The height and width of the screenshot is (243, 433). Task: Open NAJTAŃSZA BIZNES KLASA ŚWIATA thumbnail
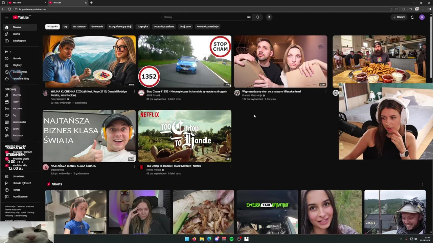pyautogui.click(x=89, y=136)
